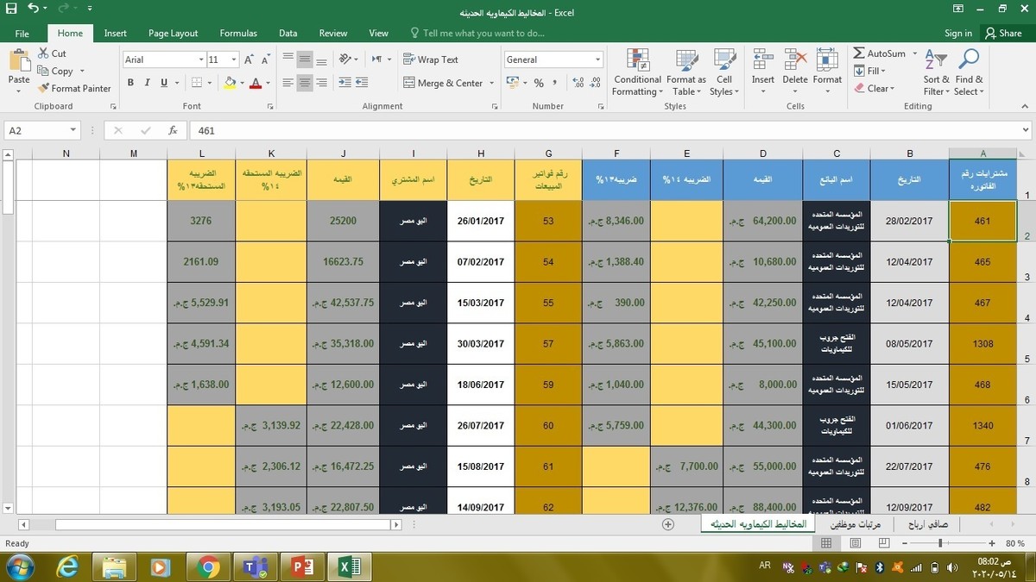Add a new sheet with the plus icon
1036x582 pixels.
pos(667,524)
